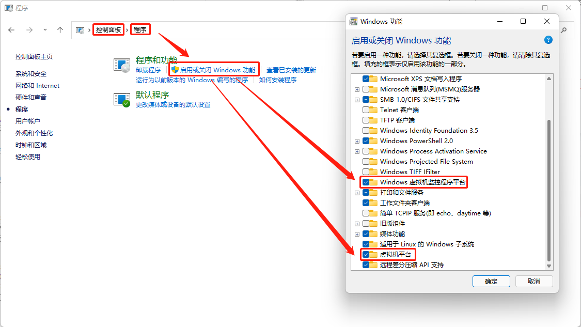Click the 确定 button

491,282
